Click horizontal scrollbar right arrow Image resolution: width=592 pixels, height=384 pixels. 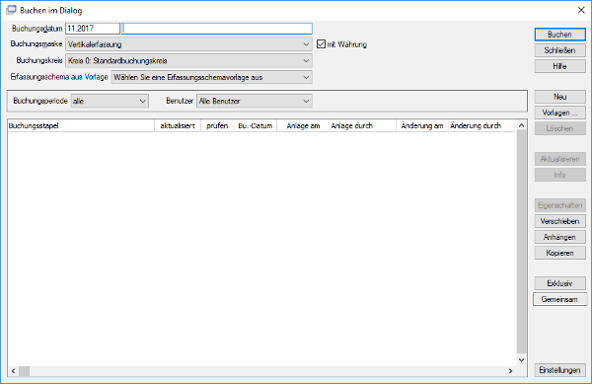click(510, 371)
